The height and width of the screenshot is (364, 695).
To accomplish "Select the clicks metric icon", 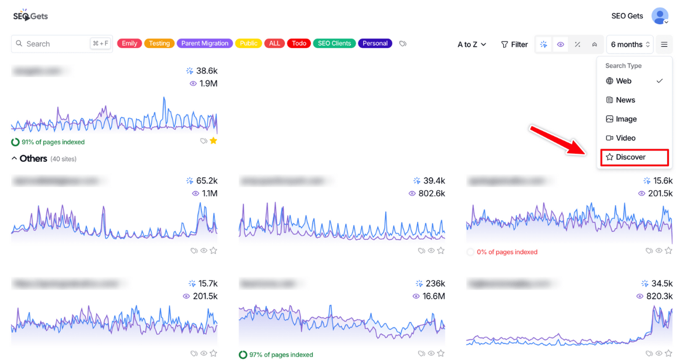I will [543, 44].
